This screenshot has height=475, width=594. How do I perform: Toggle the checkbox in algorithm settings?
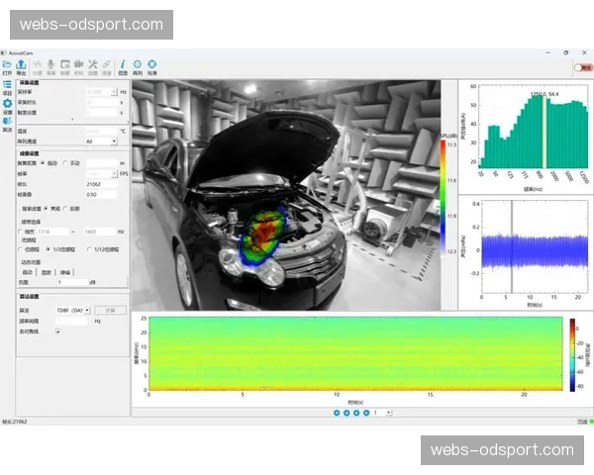pos(57,332)
